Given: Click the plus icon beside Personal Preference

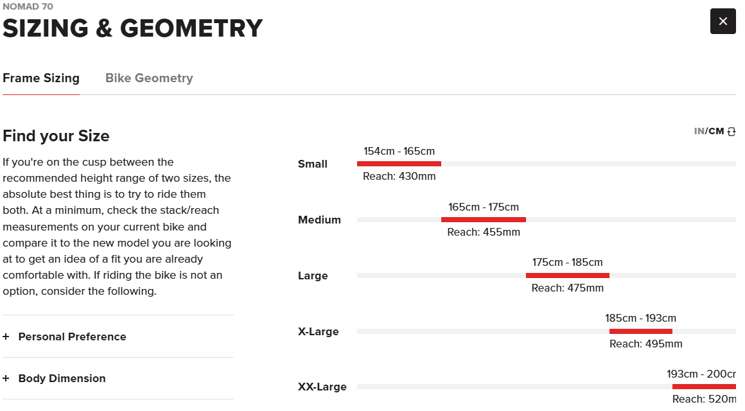Looking at the screenshot, I should [x=6, y=337].
